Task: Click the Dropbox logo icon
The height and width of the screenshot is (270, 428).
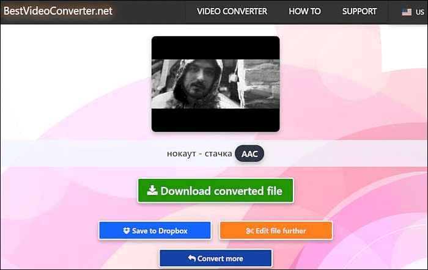Action: pyautogui.click(x=127, y=231)
